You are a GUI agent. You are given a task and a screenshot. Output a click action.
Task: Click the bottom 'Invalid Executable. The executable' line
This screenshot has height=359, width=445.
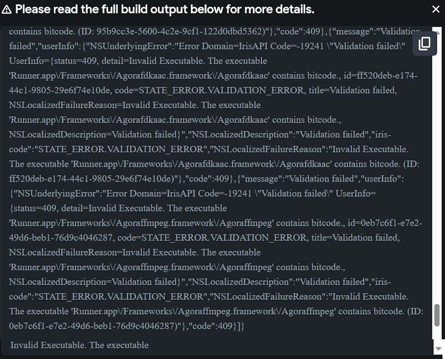(79, 345)
